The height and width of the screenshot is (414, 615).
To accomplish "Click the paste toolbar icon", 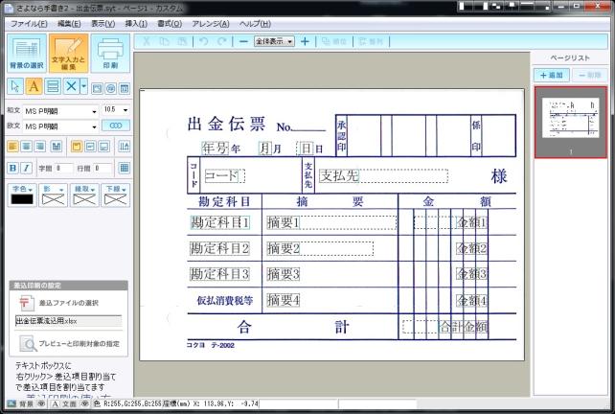I will [x=182, y=41].
